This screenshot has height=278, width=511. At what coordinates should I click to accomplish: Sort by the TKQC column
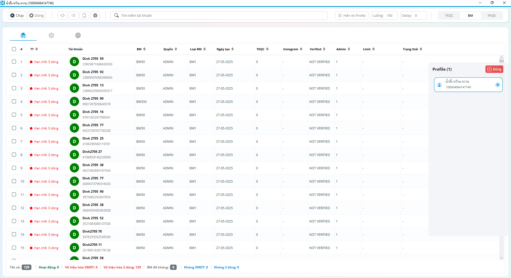(263, 49)
